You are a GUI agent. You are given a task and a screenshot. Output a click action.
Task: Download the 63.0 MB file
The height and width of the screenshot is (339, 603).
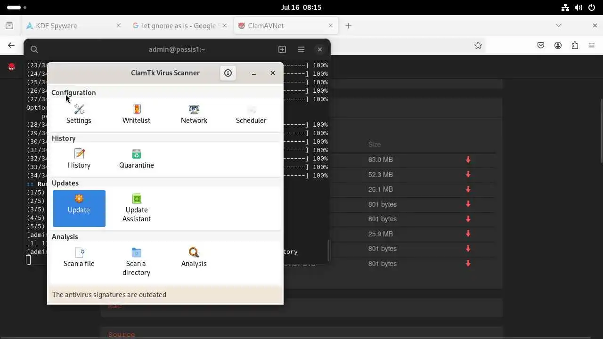(x=468, y=160)
